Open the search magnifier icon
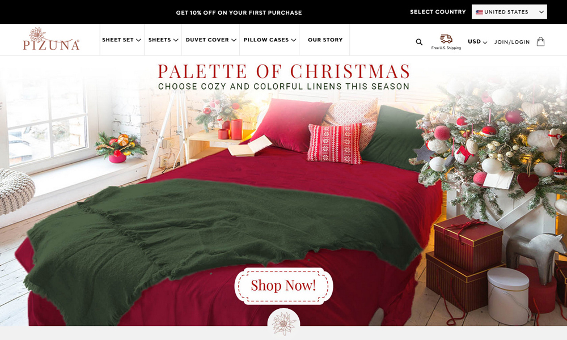567x340 pixels. 419,42
